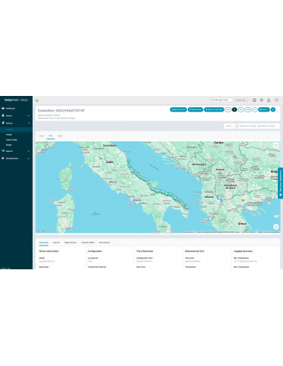Click the Share Current View button

(x=214, y=109)
